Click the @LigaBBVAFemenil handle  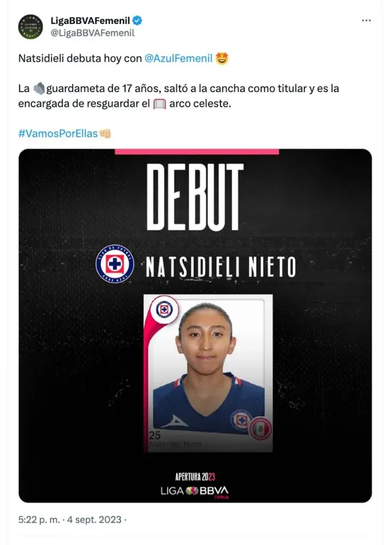pos(92,33)
